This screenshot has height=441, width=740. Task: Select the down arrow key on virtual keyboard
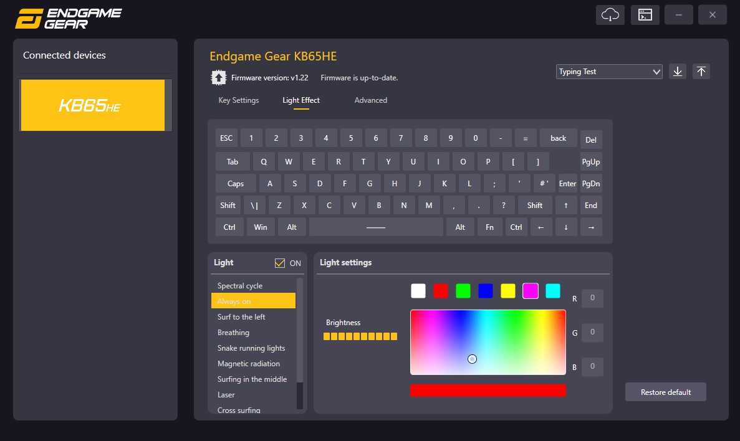(x=566, y=227)
